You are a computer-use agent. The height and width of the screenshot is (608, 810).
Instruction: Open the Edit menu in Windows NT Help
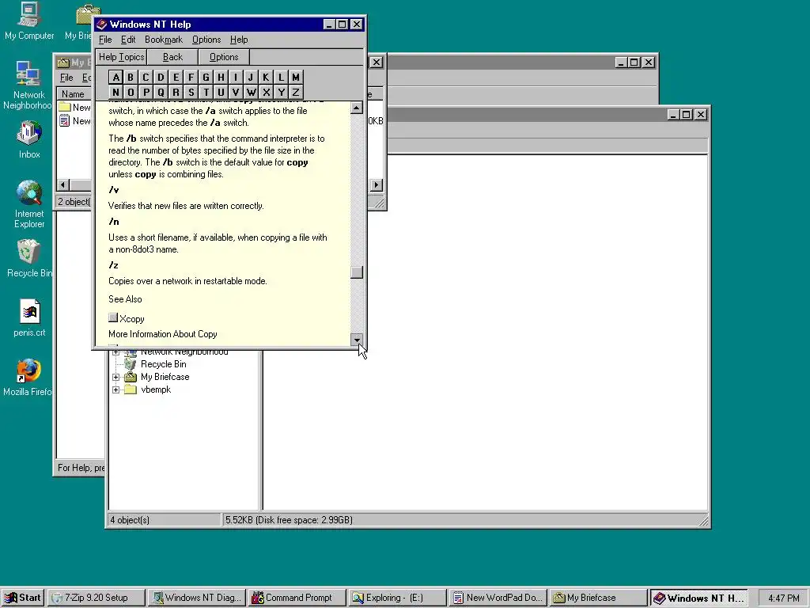pos(128,40)
